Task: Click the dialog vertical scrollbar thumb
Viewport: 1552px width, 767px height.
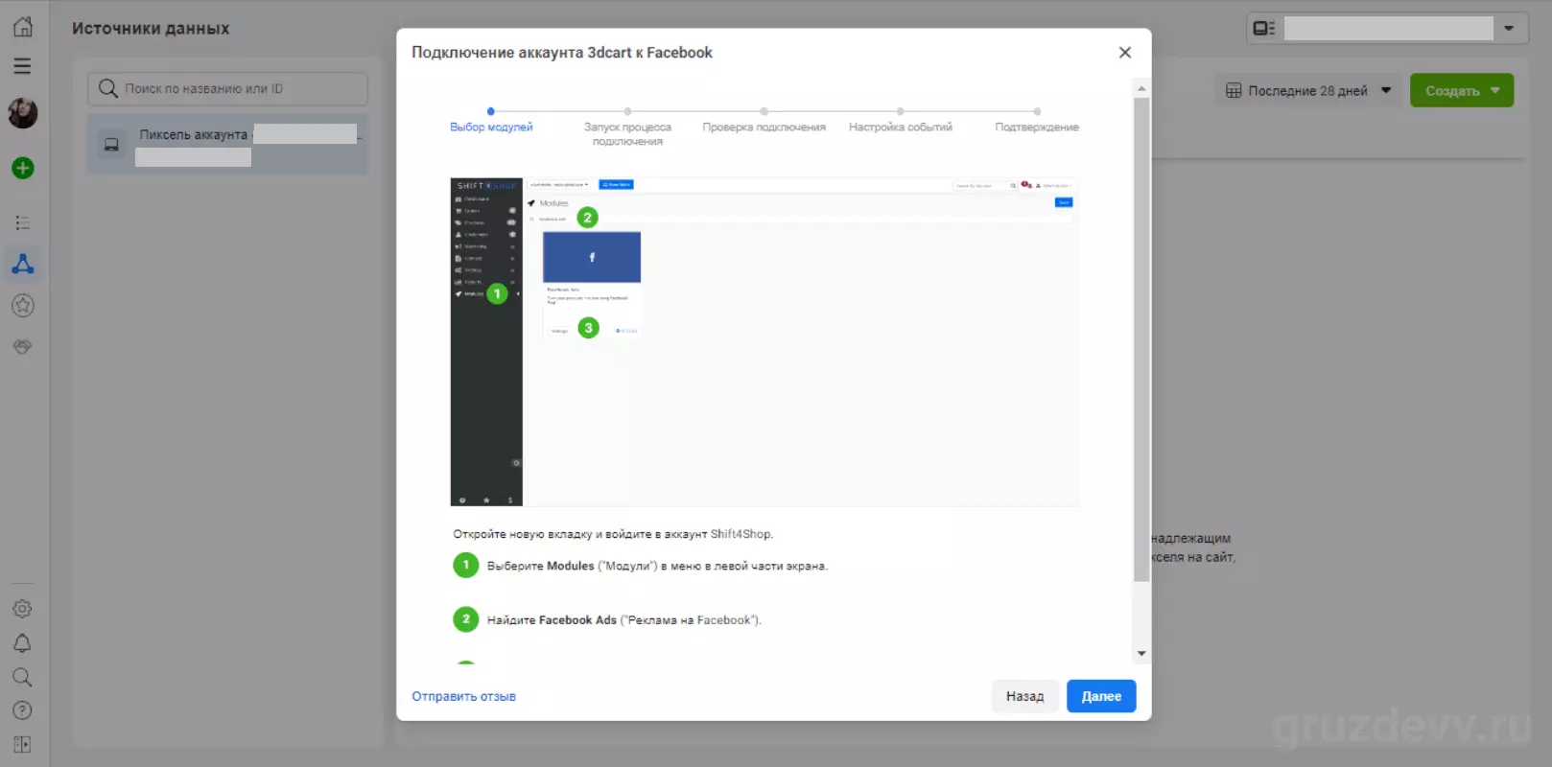Action: 1141,339
